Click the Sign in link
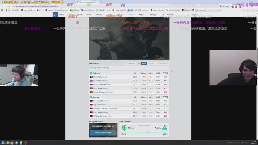 pyautogui.click(x=195, y=15)
